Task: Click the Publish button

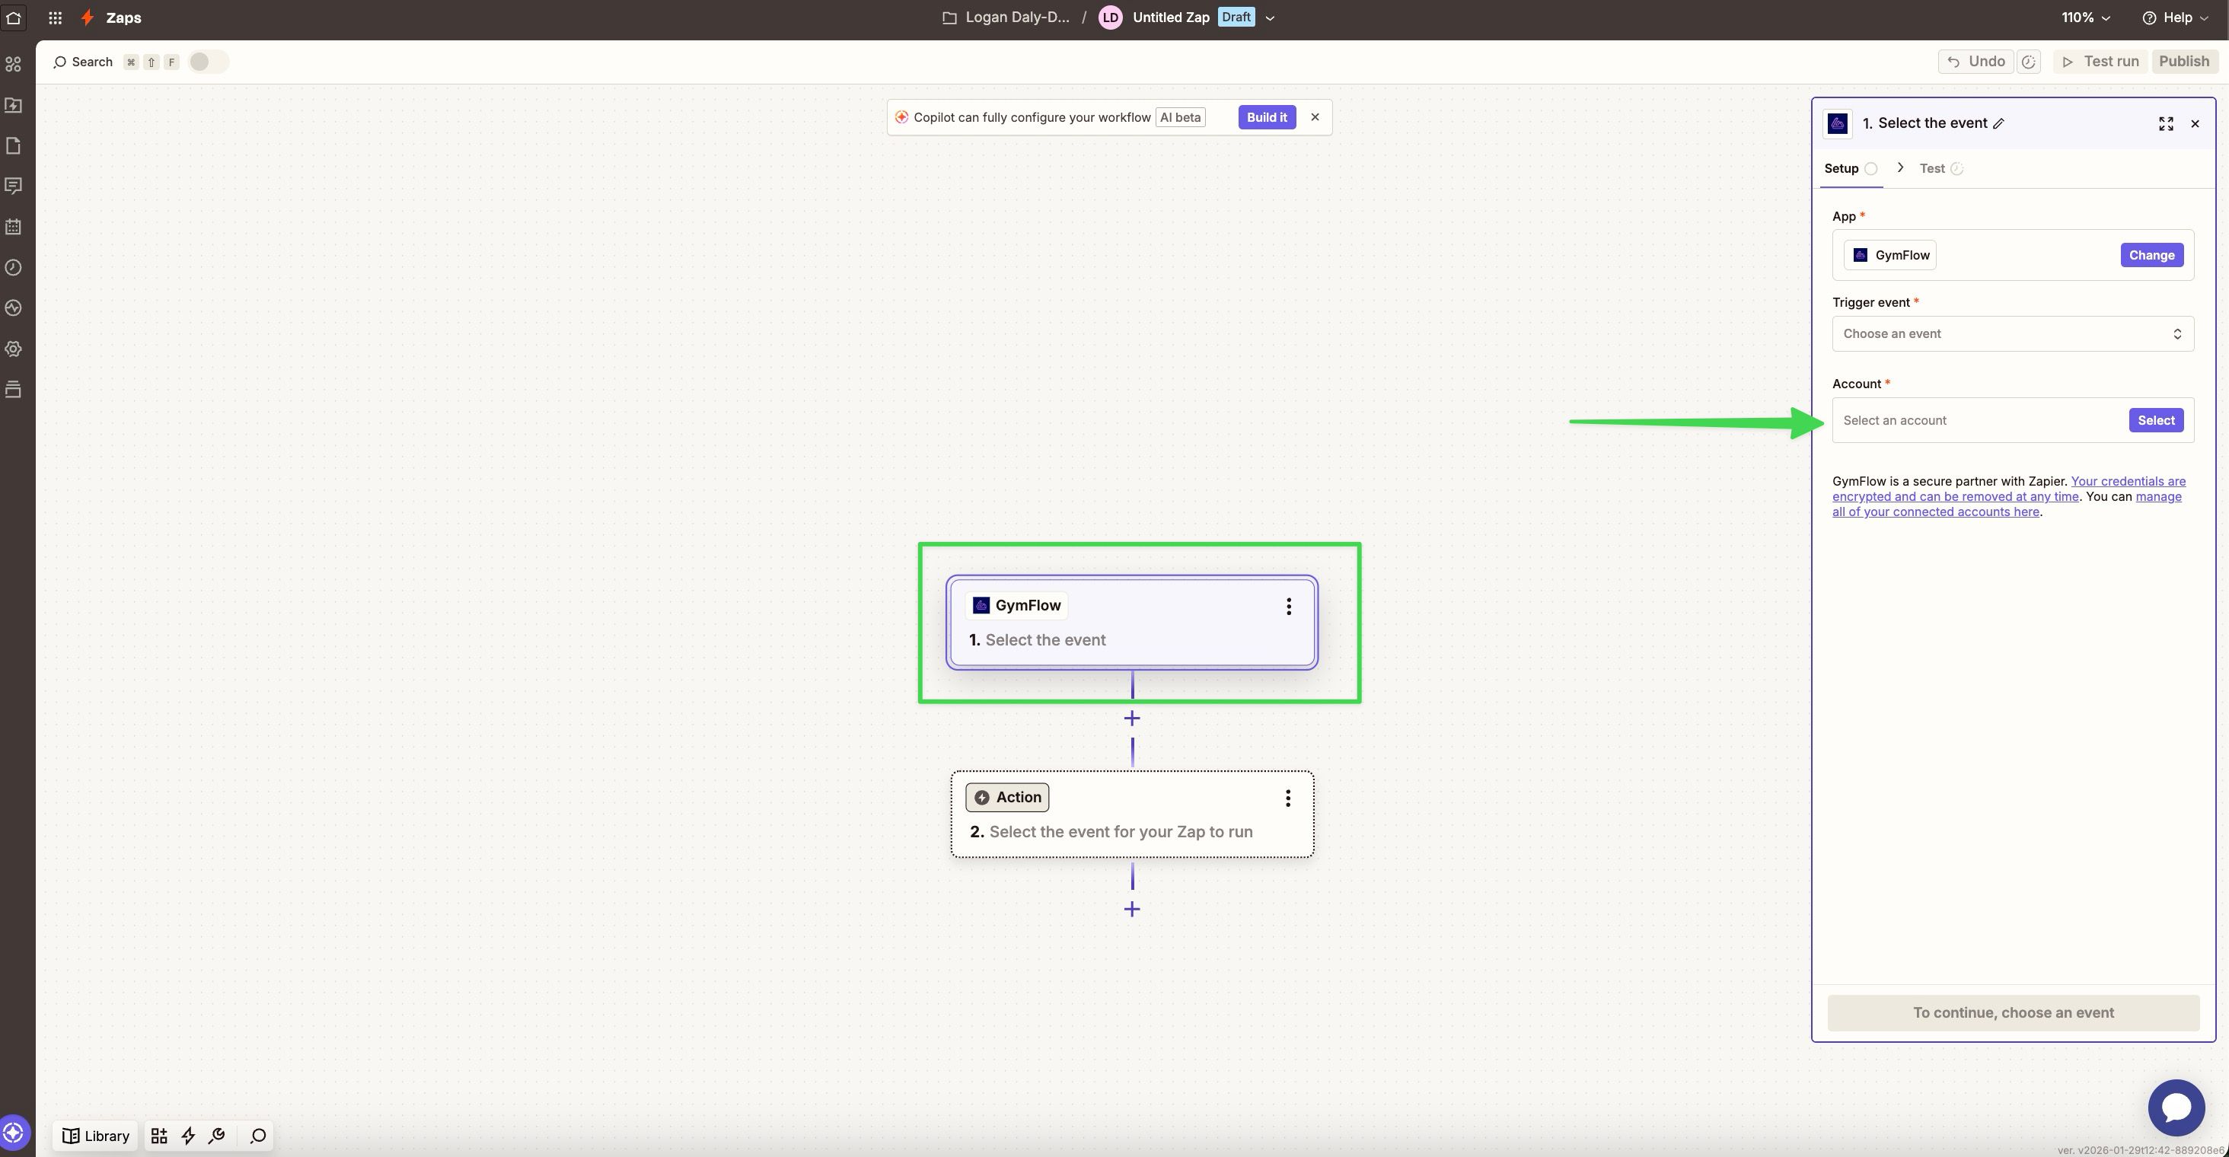Action: pos(2183,62)
